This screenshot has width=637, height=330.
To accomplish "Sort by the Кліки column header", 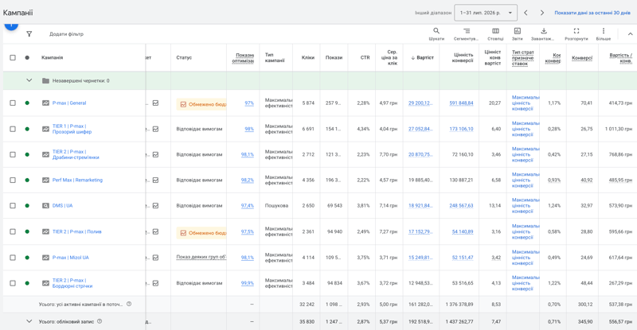I will click(308, 57).
